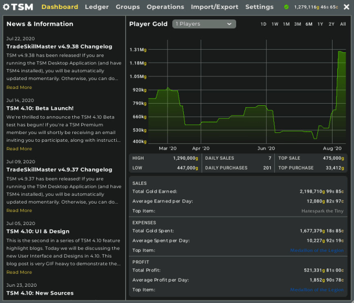Click the TSM 4.10: Beta Launch! headline
354x303 pixels.
[40, 108]
